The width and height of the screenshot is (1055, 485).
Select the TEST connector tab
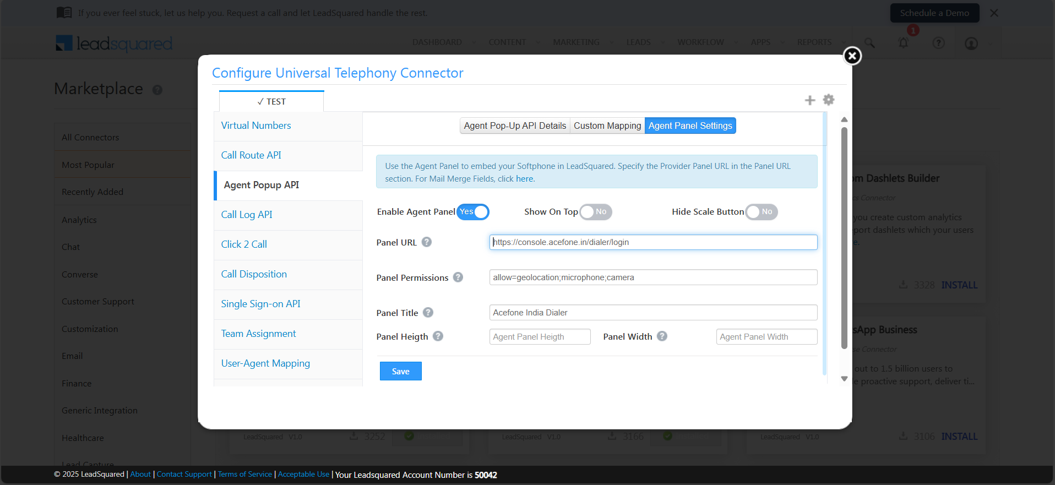[x=271, y=101]
